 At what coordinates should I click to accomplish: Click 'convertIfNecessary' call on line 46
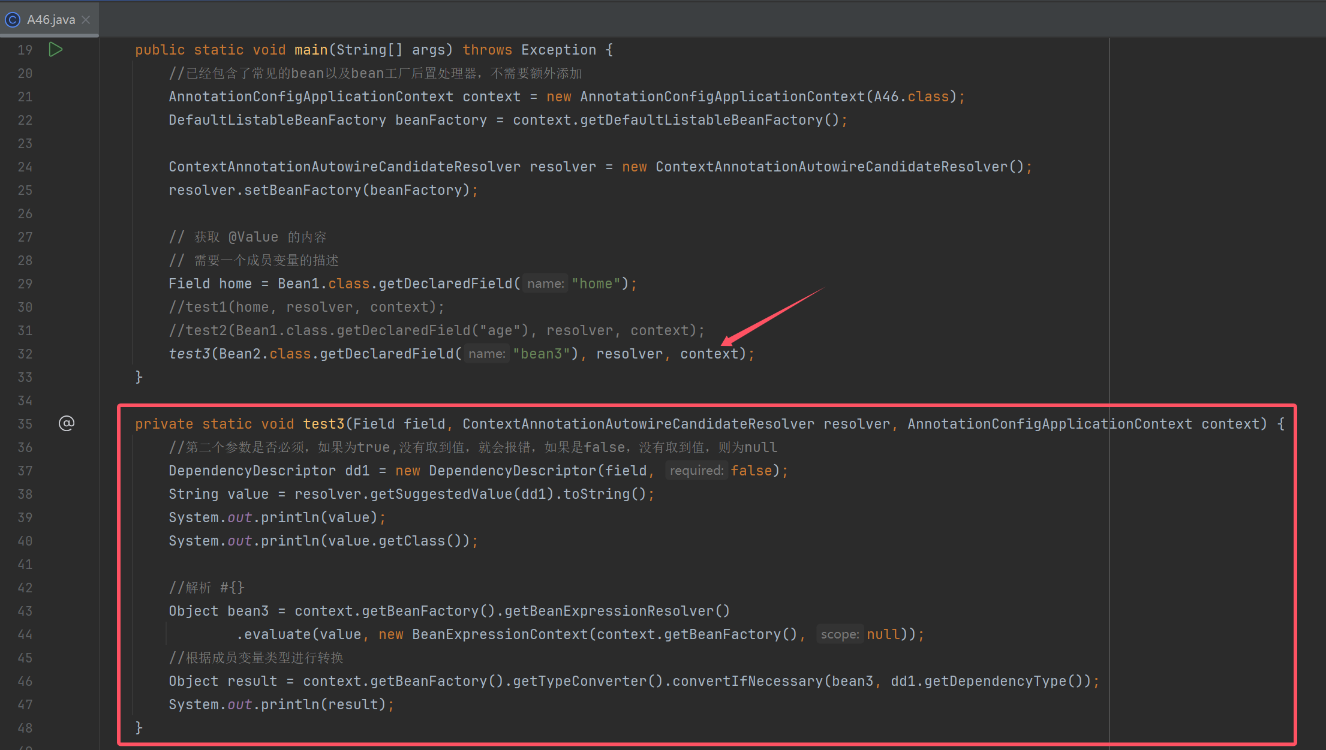(747, 681)
